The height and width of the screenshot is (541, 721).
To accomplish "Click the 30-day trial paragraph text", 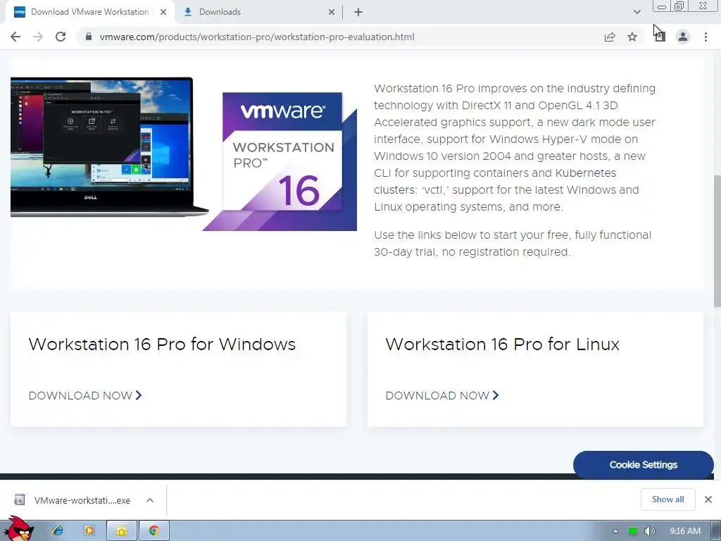I will tap(513, 243).
